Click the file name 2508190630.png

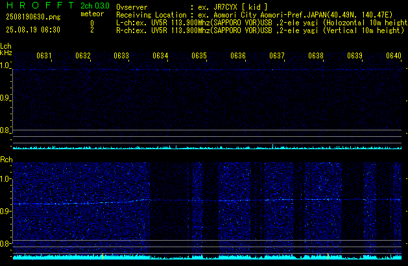[x=33, y=17]
